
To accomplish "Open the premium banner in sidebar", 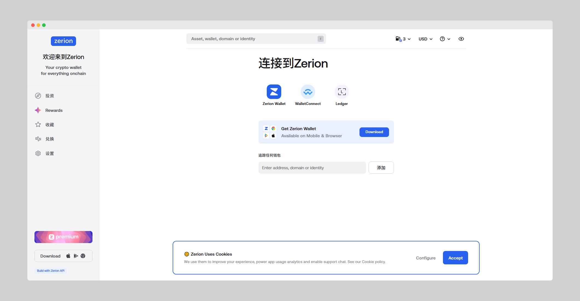I will (x=63, y=237).
